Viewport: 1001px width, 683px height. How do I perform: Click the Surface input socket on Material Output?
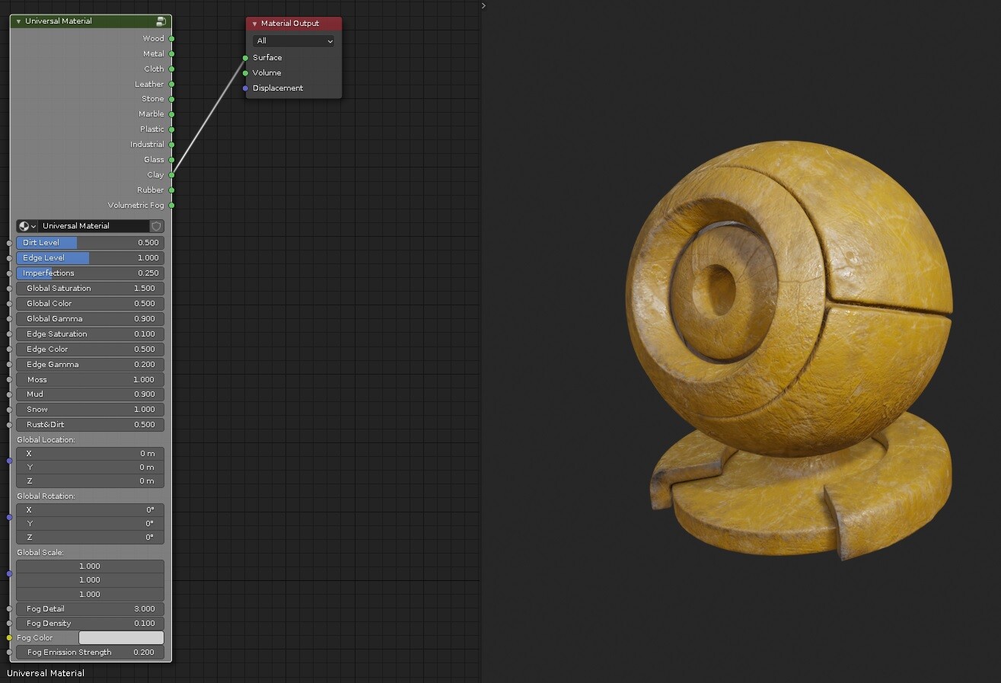[x=244, y=57]
